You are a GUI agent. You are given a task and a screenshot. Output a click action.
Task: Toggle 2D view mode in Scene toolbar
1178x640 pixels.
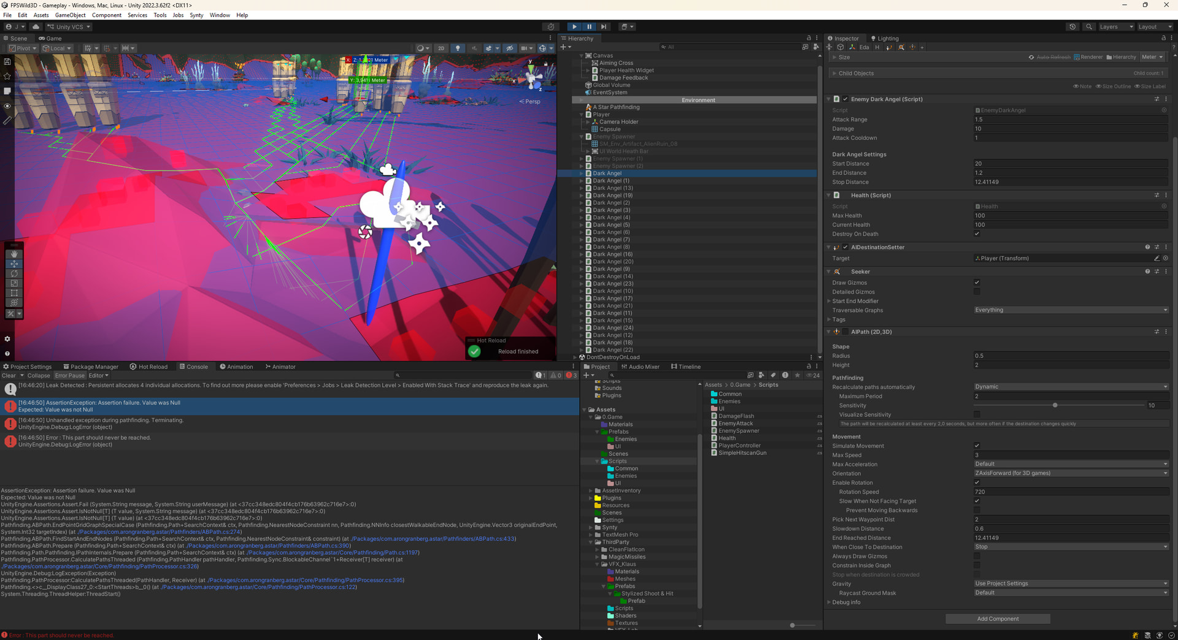click(441, 48)
